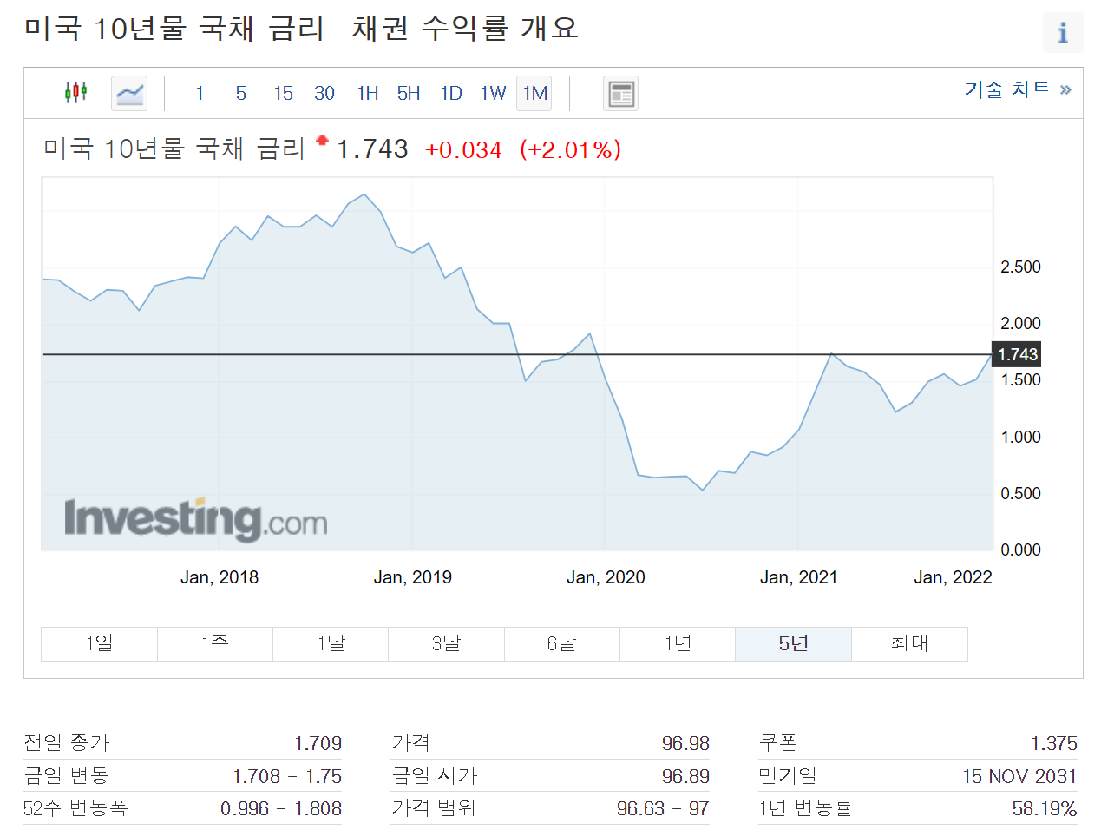
Task: Click the +0.034 change value
Action: (x=463, y=150)
